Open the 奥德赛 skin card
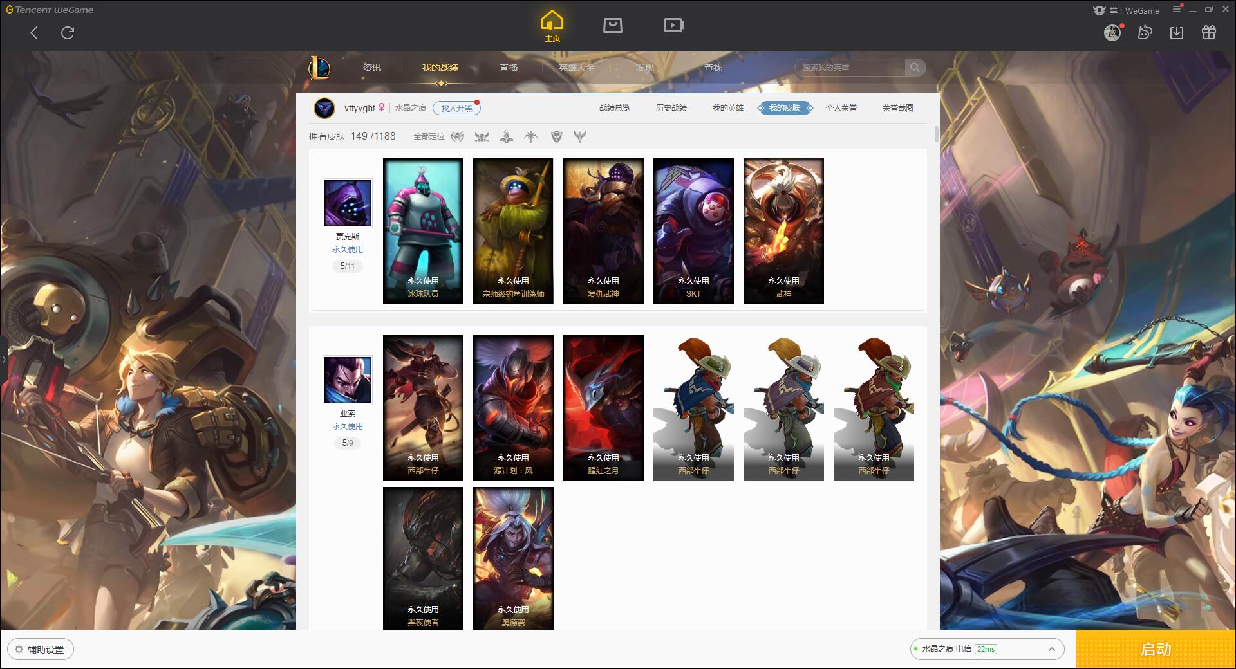The image size is (1236, 669). point(513,558)
